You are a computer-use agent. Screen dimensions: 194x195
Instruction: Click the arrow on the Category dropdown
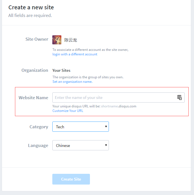click(x=106, y=127)
